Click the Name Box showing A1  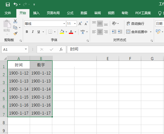coord(15,49)
